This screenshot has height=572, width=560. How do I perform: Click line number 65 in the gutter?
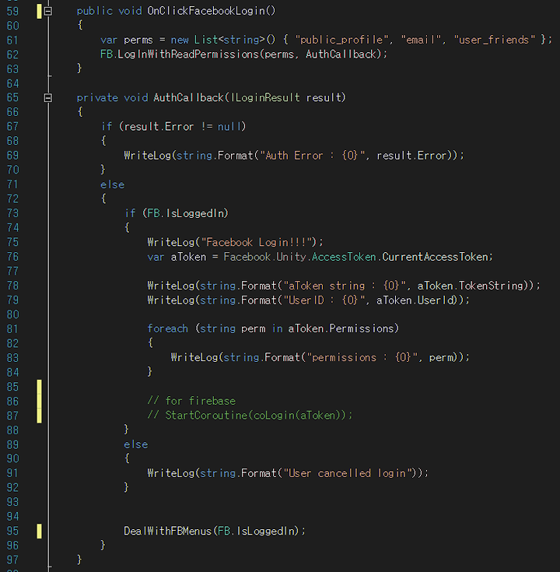(12, 98)
